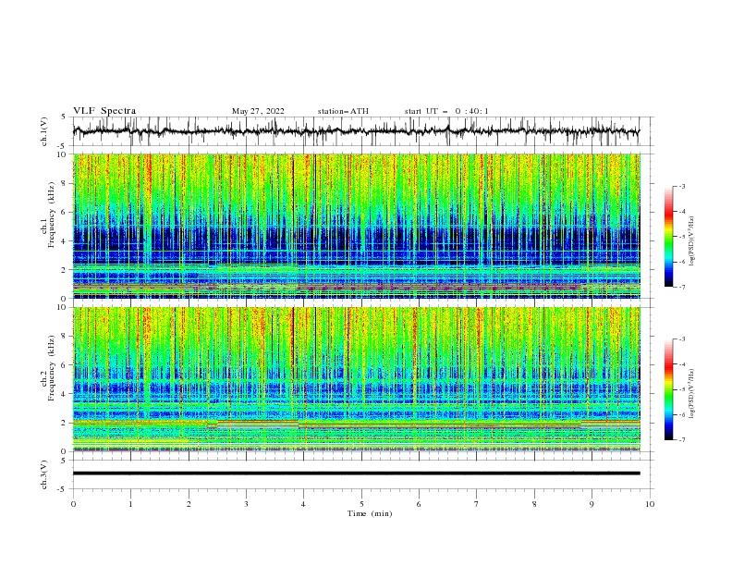Click the '8' tick on the time axis
Viewport: 732px width, 566px height.
click(534, 504)
